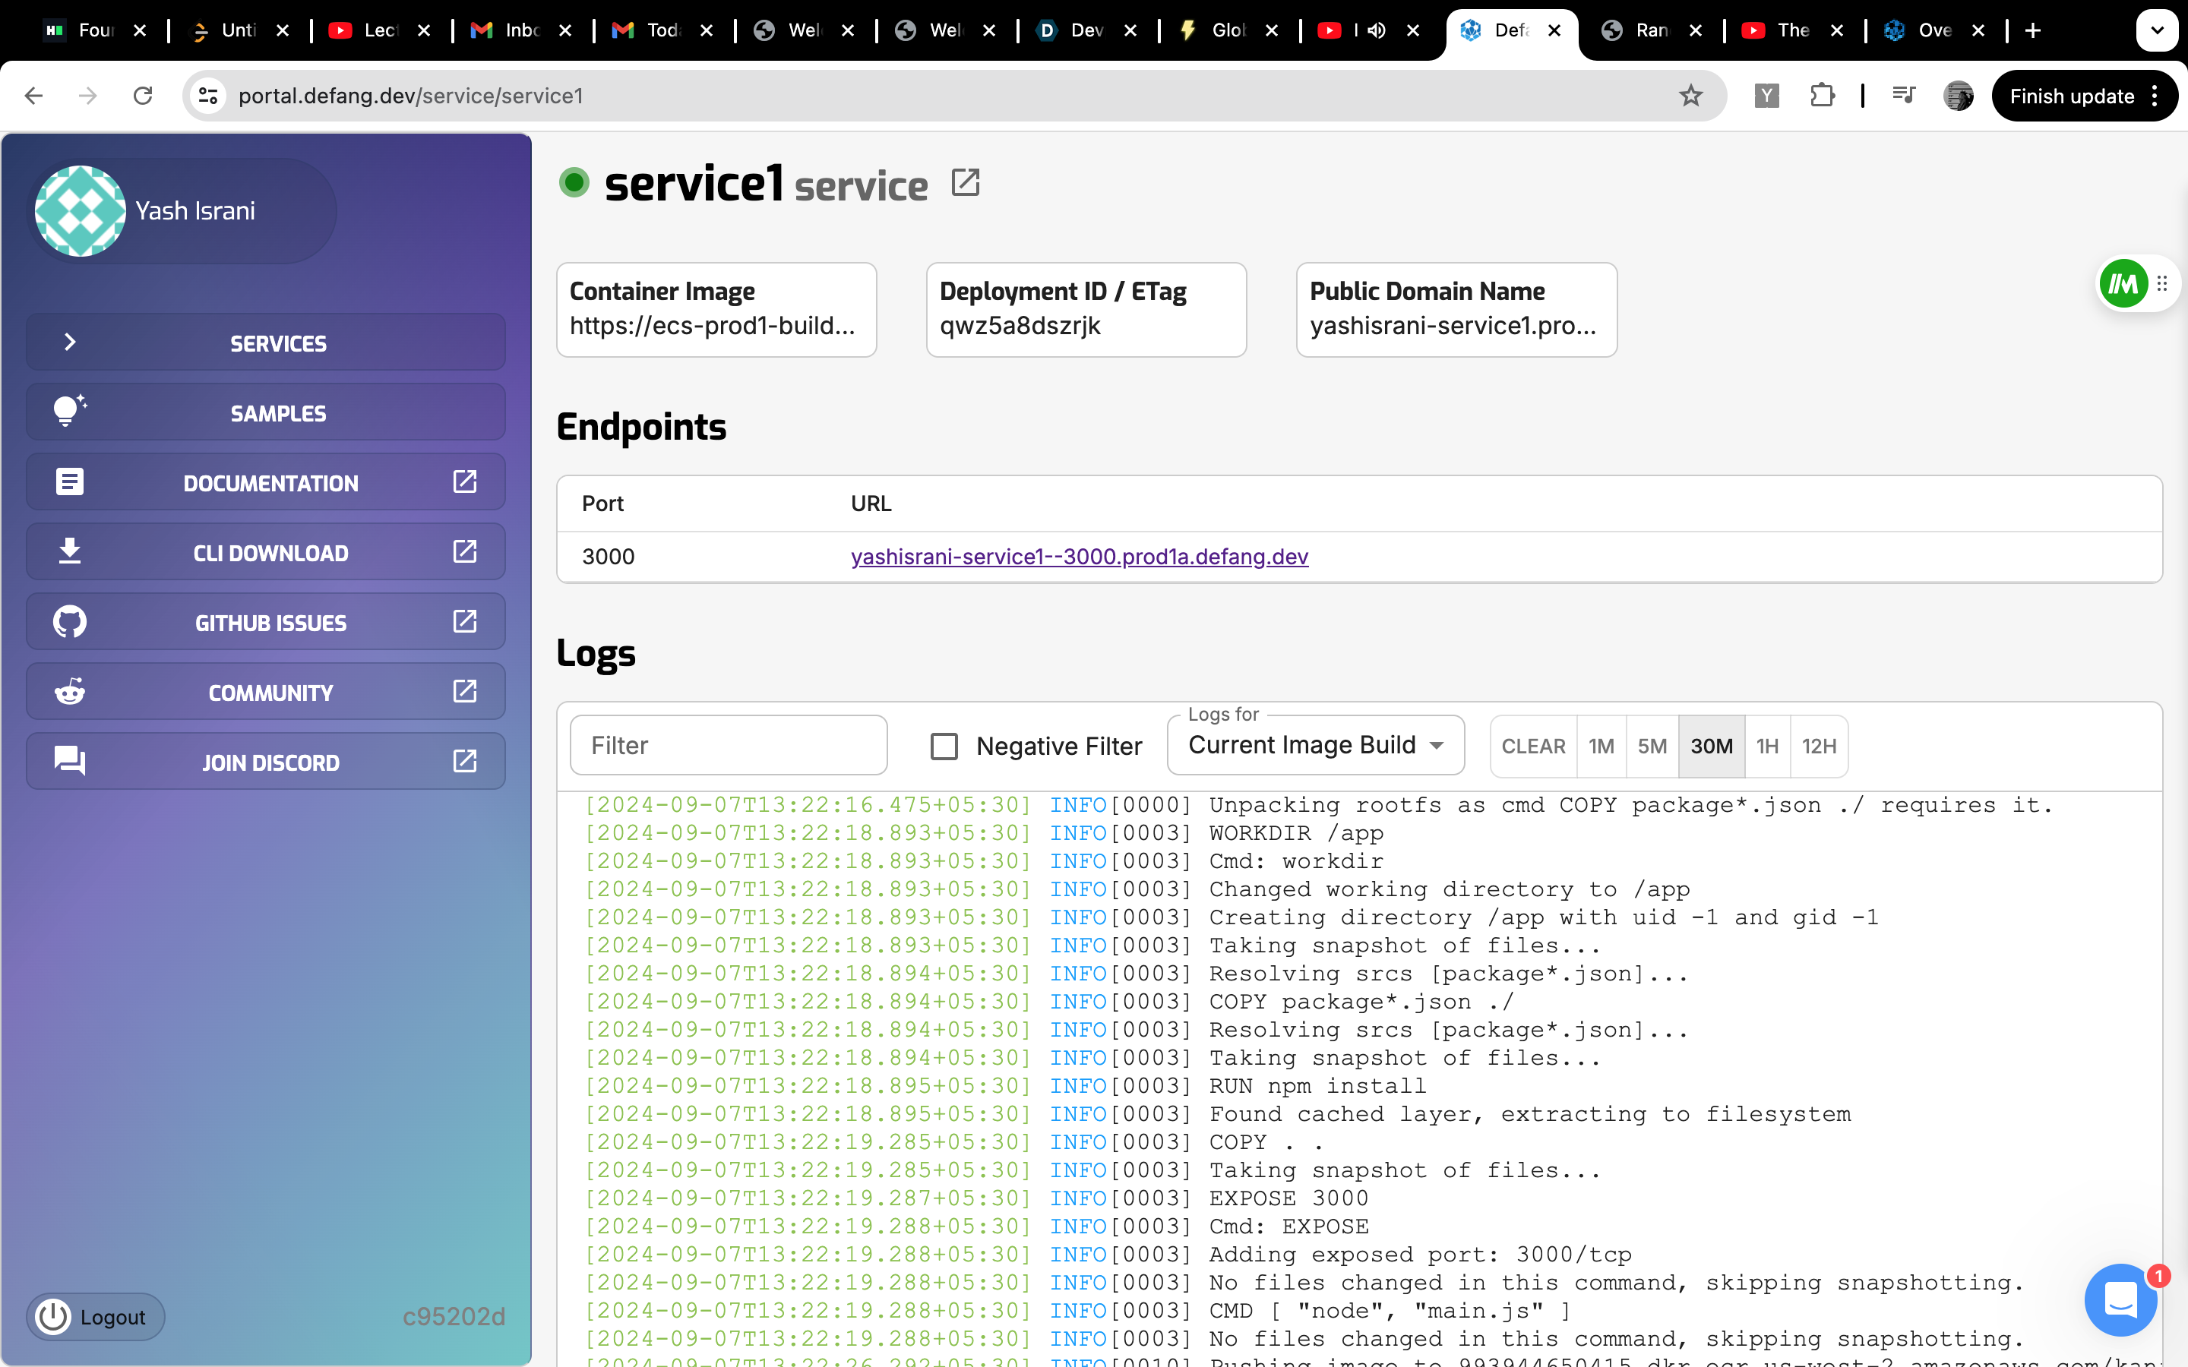The image size is (2188, 1367).
Task: Click the Community Reddit icon
Action: (x=70, y=692)
